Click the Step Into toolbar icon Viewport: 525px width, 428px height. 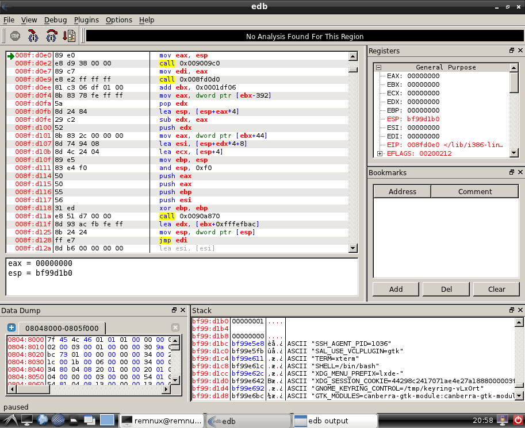pyautogui.click(x=33, y=36)
